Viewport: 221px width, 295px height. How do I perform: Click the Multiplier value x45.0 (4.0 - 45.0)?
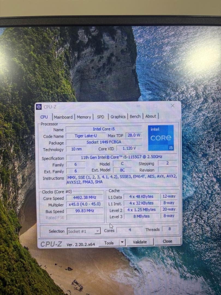(85, 204)
